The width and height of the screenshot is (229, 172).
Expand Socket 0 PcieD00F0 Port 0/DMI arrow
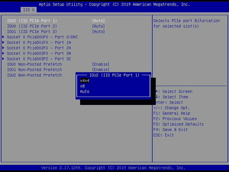pos(3,37)
